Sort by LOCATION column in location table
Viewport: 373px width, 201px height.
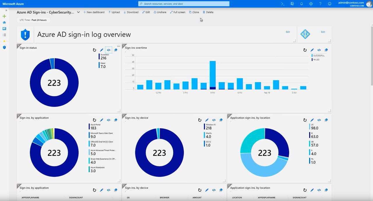coord(237,198)
